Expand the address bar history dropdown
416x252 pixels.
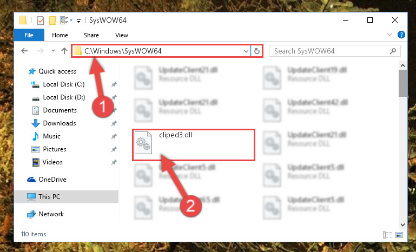246,51
